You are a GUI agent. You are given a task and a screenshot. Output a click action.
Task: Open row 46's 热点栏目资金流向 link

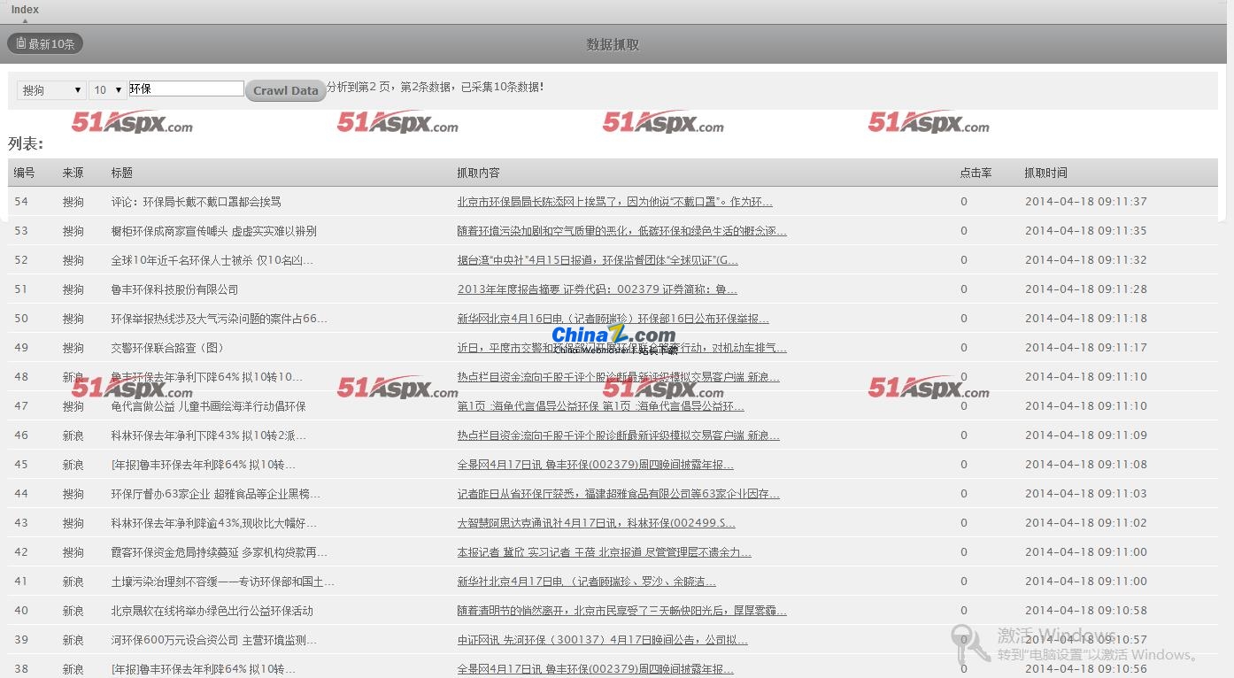click(x=618, y=435)
